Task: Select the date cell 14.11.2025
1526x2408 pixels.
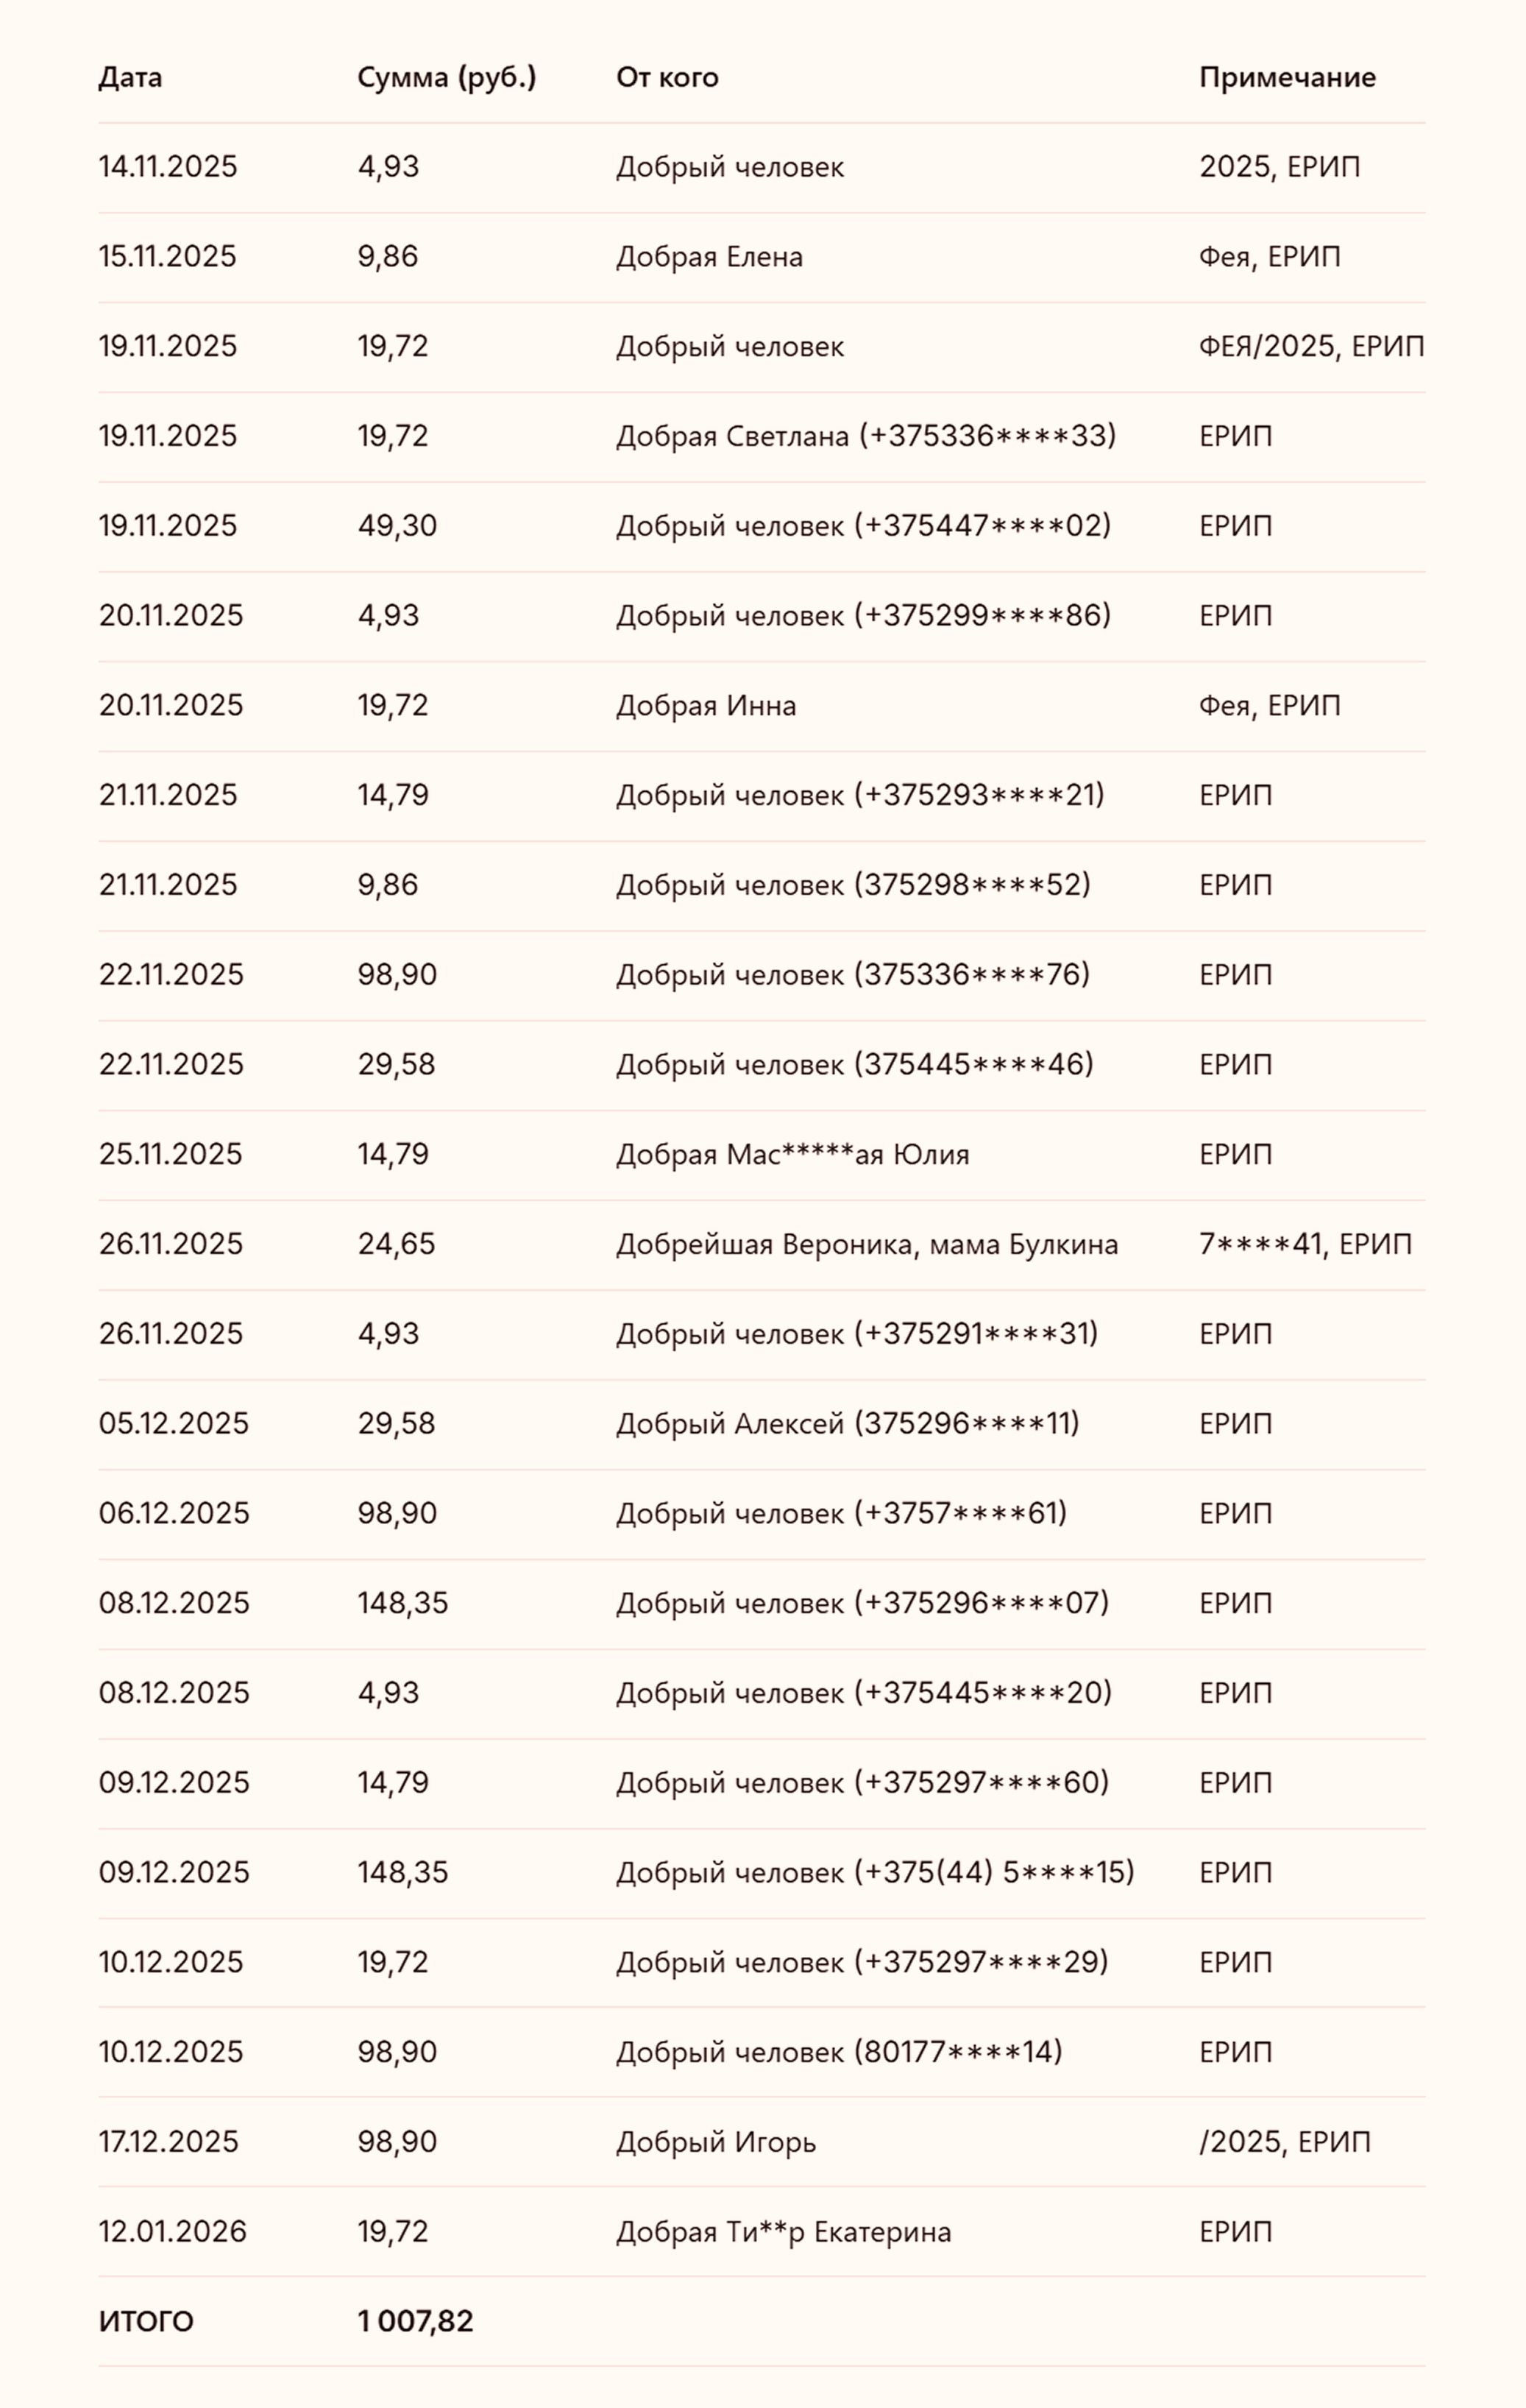Action: point(168,166)
